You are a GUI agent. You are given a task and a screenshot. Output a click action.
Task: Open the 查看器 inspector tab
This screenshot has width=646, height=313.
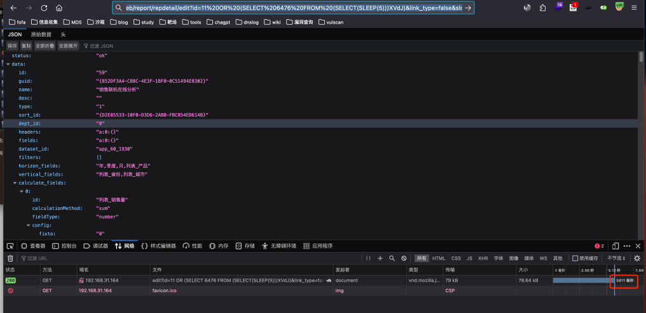click(x=33, y=246)
